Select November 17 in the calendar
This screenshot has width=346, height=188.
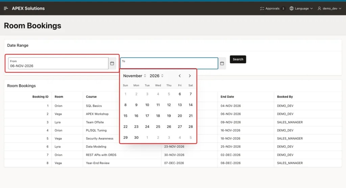tap(147, 116)
